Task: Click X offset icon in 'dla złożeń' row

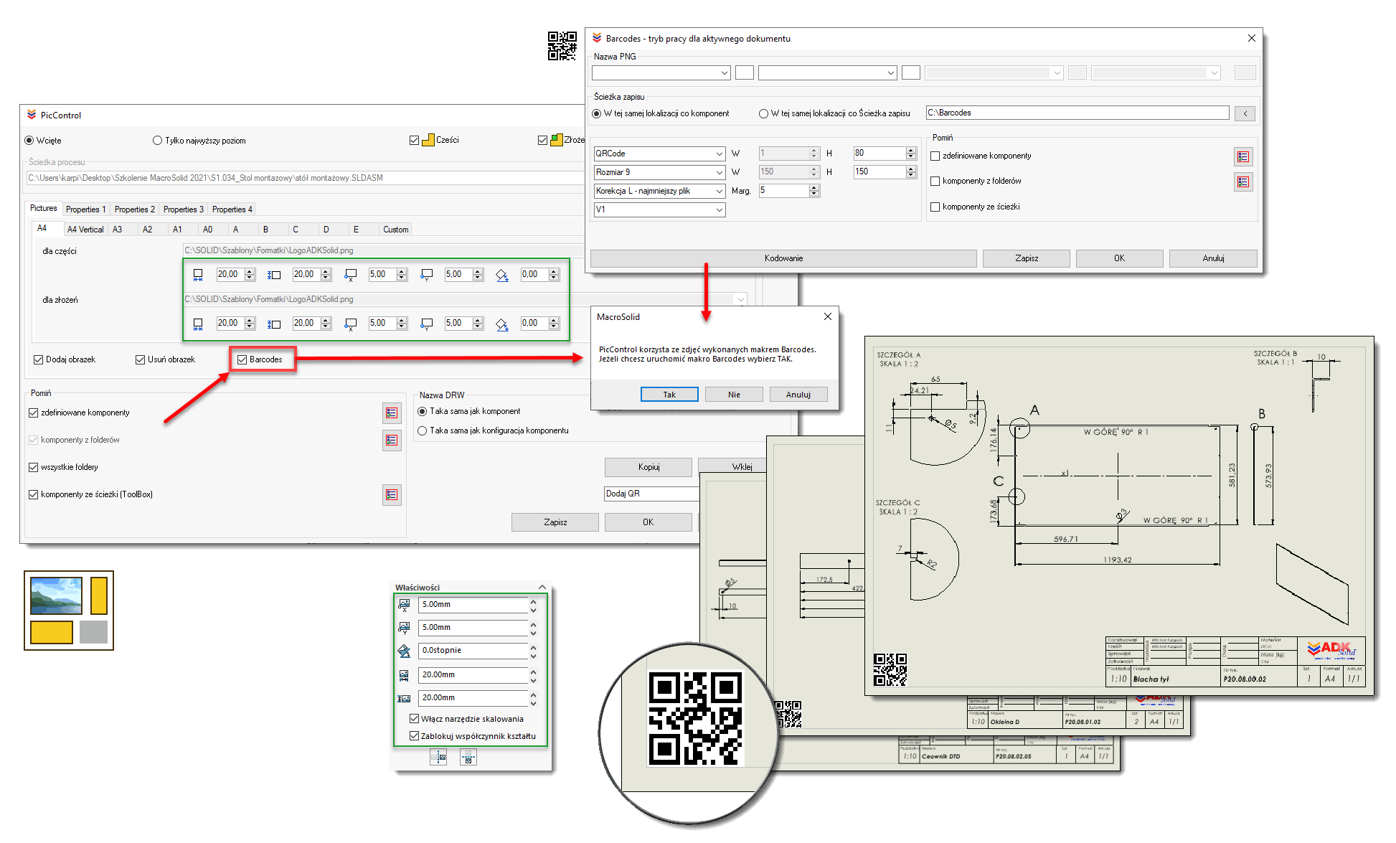Action: (x=350, y=324)
